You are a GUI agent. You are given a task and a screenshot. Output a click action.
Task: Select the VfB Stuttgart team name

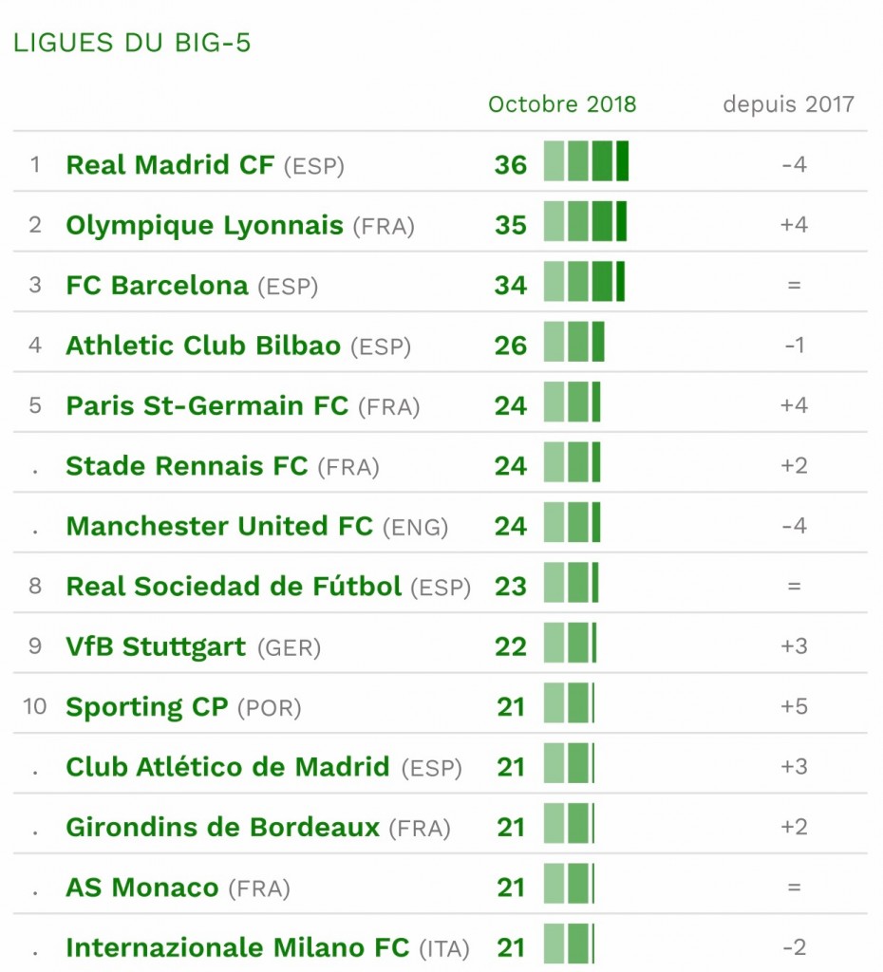156,646
